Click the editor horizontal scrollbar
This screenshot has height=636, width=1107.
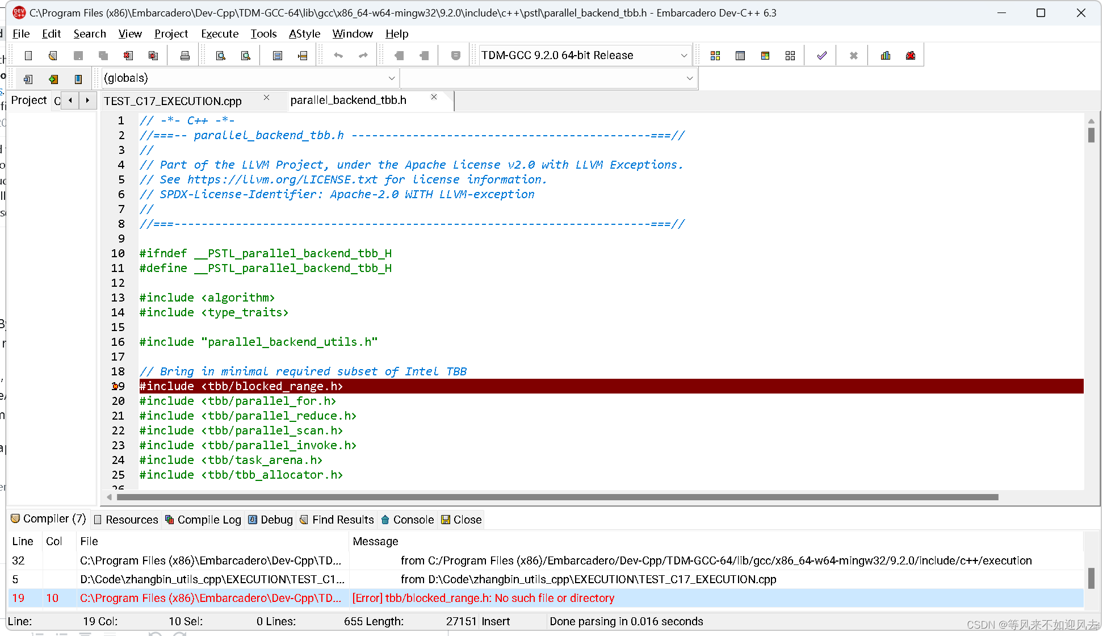point(557,497)
